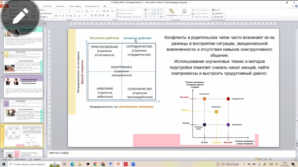Open Microsoft Edge from the taskbar

(x=72, y=164)
